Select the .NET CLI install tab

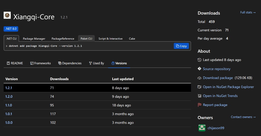click(11, 39)
